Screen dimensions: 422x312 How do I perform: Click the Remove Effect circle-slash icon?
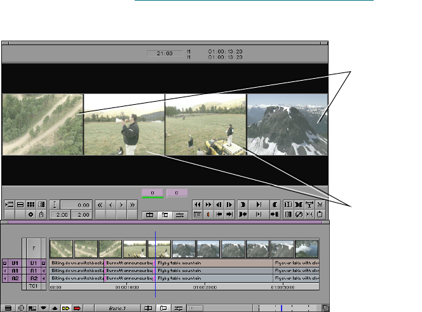pyautogui.click(x=299, y=215)
